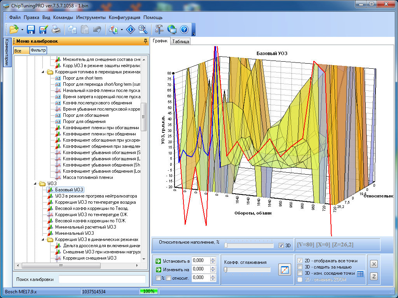398x298 pixels.
Task: Collapse the 'УОЗ' folder in the tree
Action: tap(35, 184)
